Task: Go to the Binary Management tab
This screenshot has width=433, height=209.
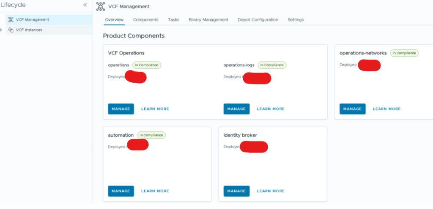Action: 208,20
